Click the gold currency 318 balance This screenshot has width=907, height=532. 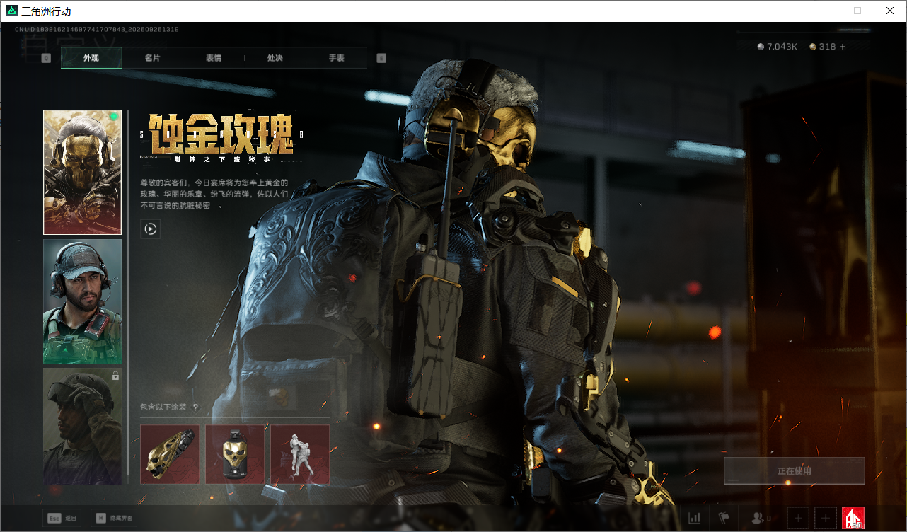(823, 47)
